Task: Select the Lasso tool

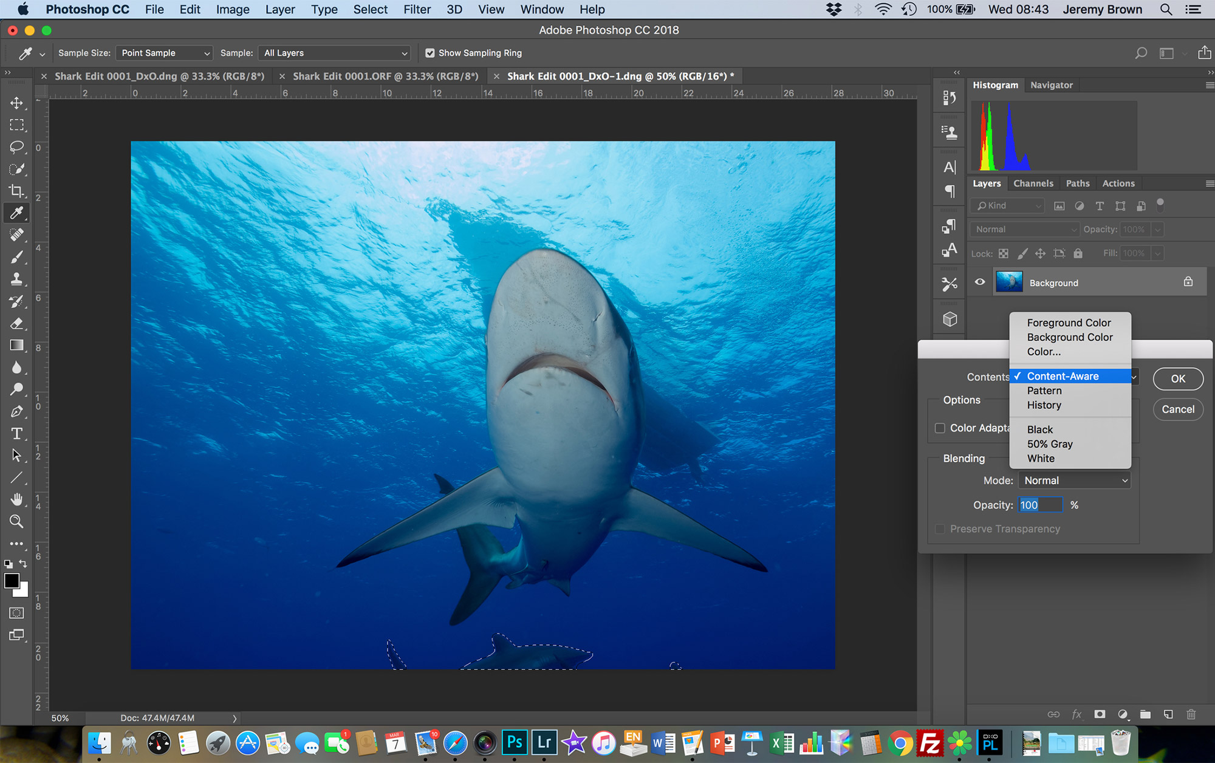Action: click(x=16, y=146)
